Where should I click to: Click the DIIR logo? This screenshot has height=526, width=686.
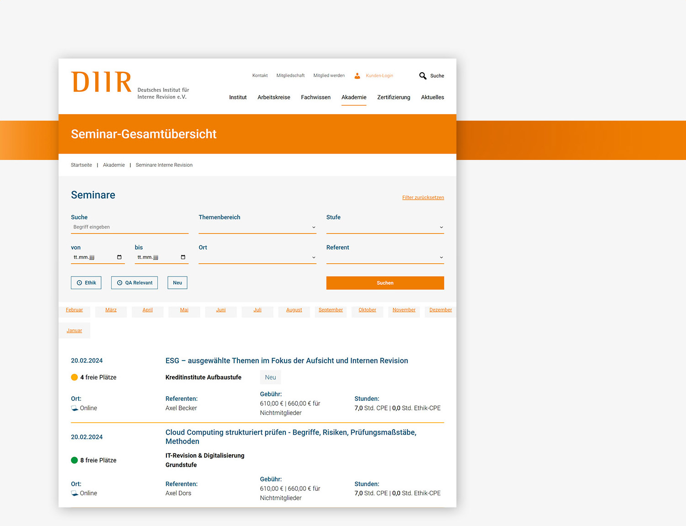102,82
